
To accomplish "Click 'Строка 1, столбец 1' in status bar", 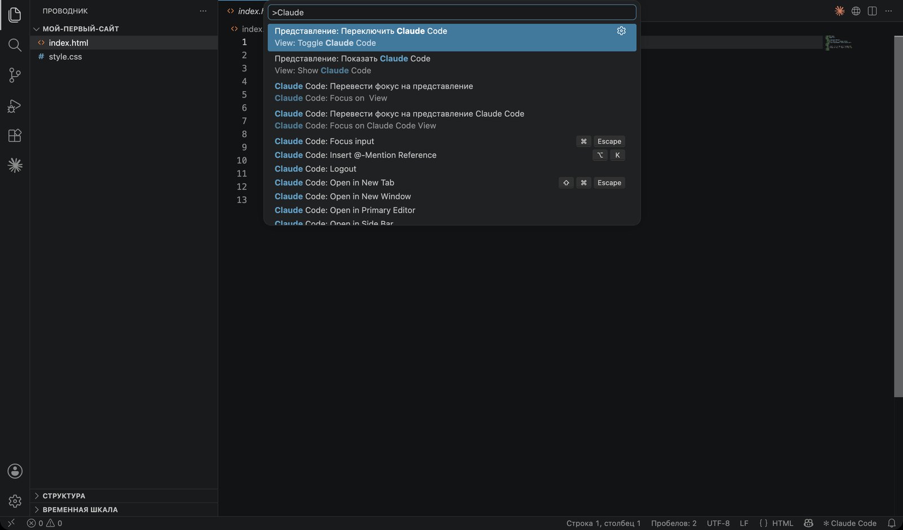I will [603, 523].
